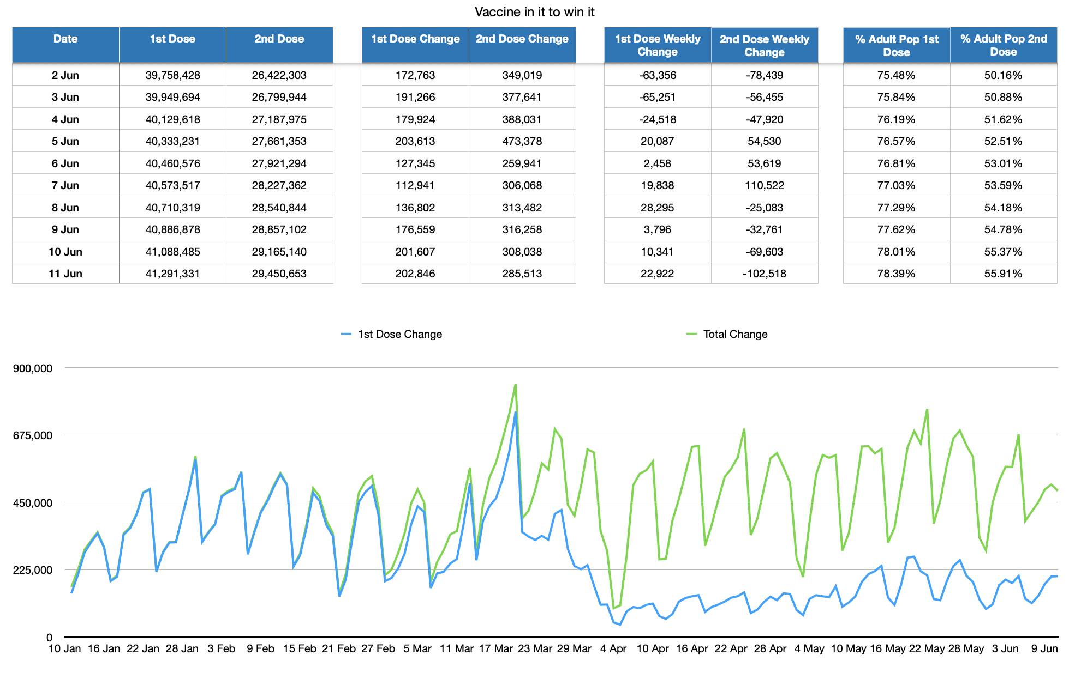Image resolution: width=1075 pixels, height=679 pixels.
Task: Click the green Total Change legend marker
Action: click(691, 334)
